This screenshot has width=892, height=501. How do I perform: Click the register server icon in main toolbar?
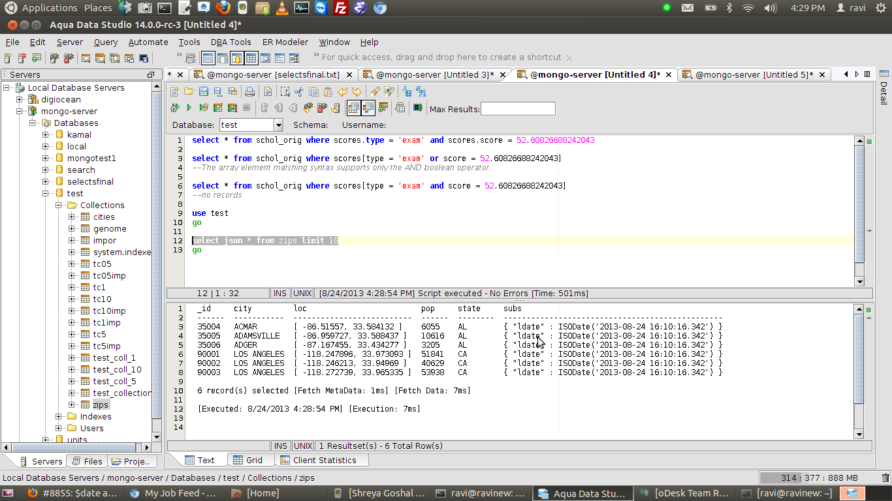[x=8, y=58]
